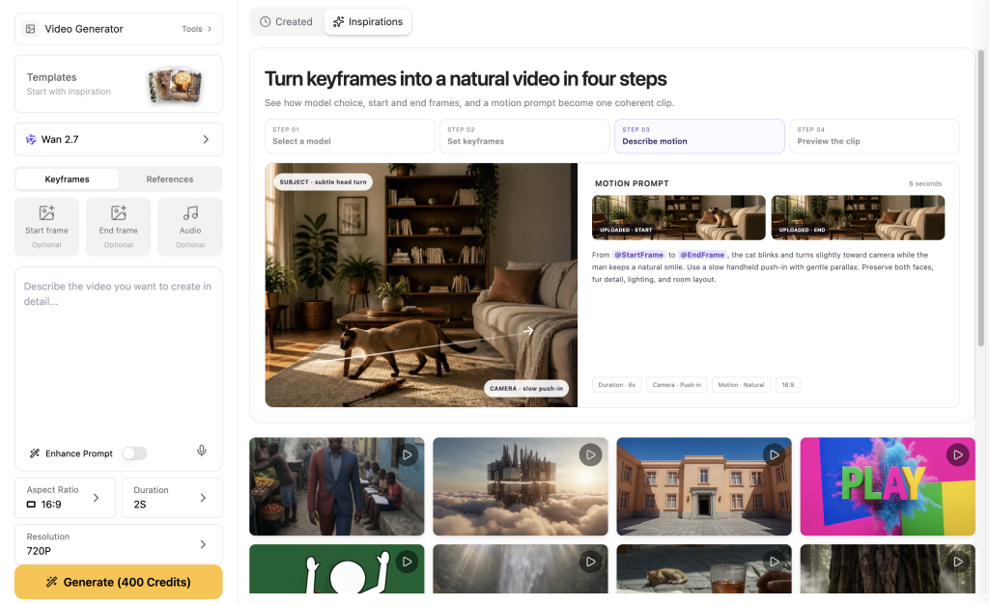Play the floating city clouds video

(590, 454)
